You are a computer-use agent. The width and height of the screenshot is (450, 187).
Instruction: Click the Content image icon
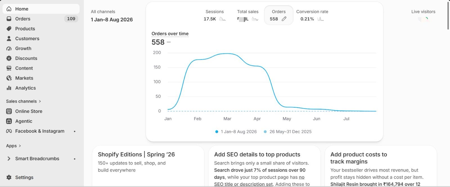coord(9,68)
